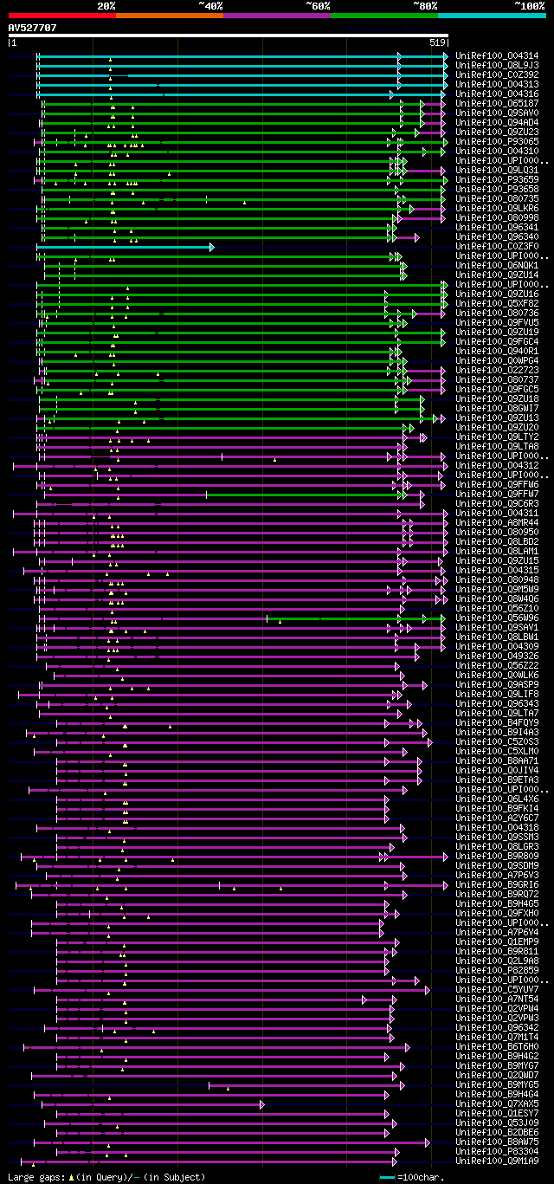Click UniRef100_P93659 label
554x1184 pixels.
497,179
